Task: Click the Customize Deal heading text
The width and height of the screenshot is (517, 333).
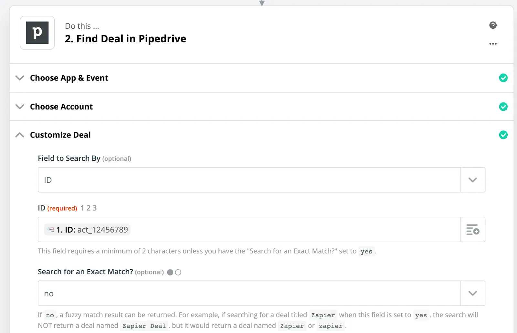Action: click(x=60, y=135)
